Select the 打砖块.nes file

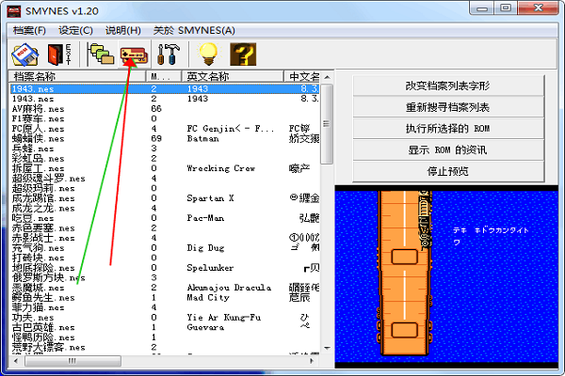(x=39, y=258)
